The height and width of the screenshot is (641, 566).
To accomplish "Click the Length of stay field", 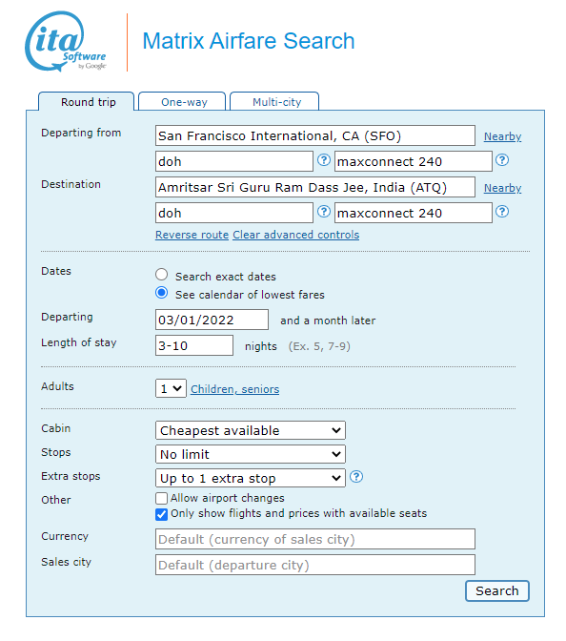I will point(194,345).
